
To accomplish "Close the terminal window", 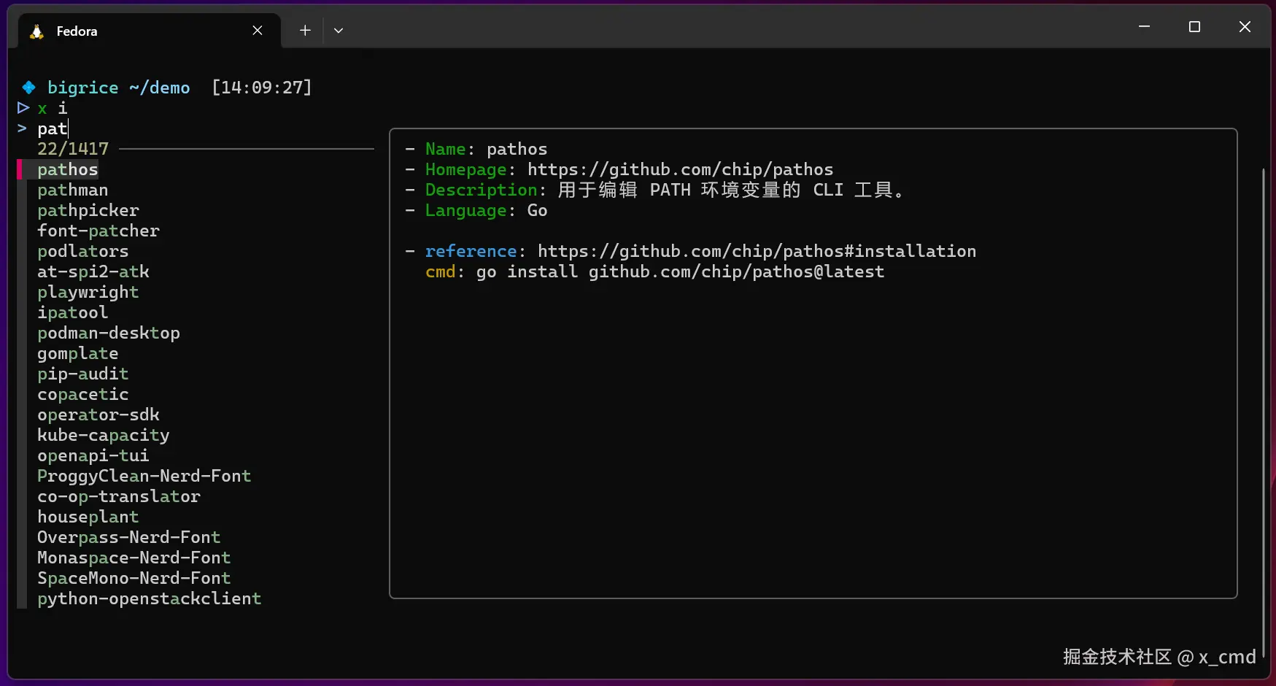I will click(1245, 27).
